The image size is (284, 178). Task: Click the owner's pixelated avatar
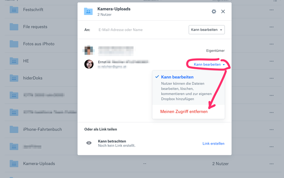(88, 50)
